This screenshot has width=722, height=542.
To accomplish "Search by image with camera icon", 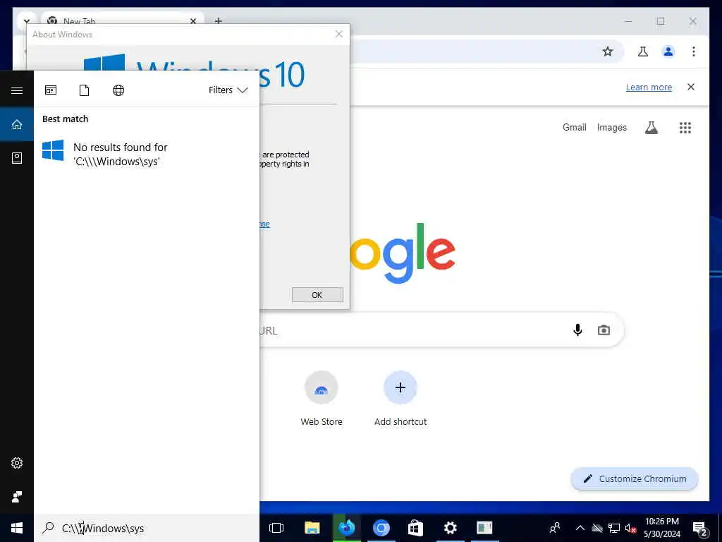I will [x=604, y=330].
